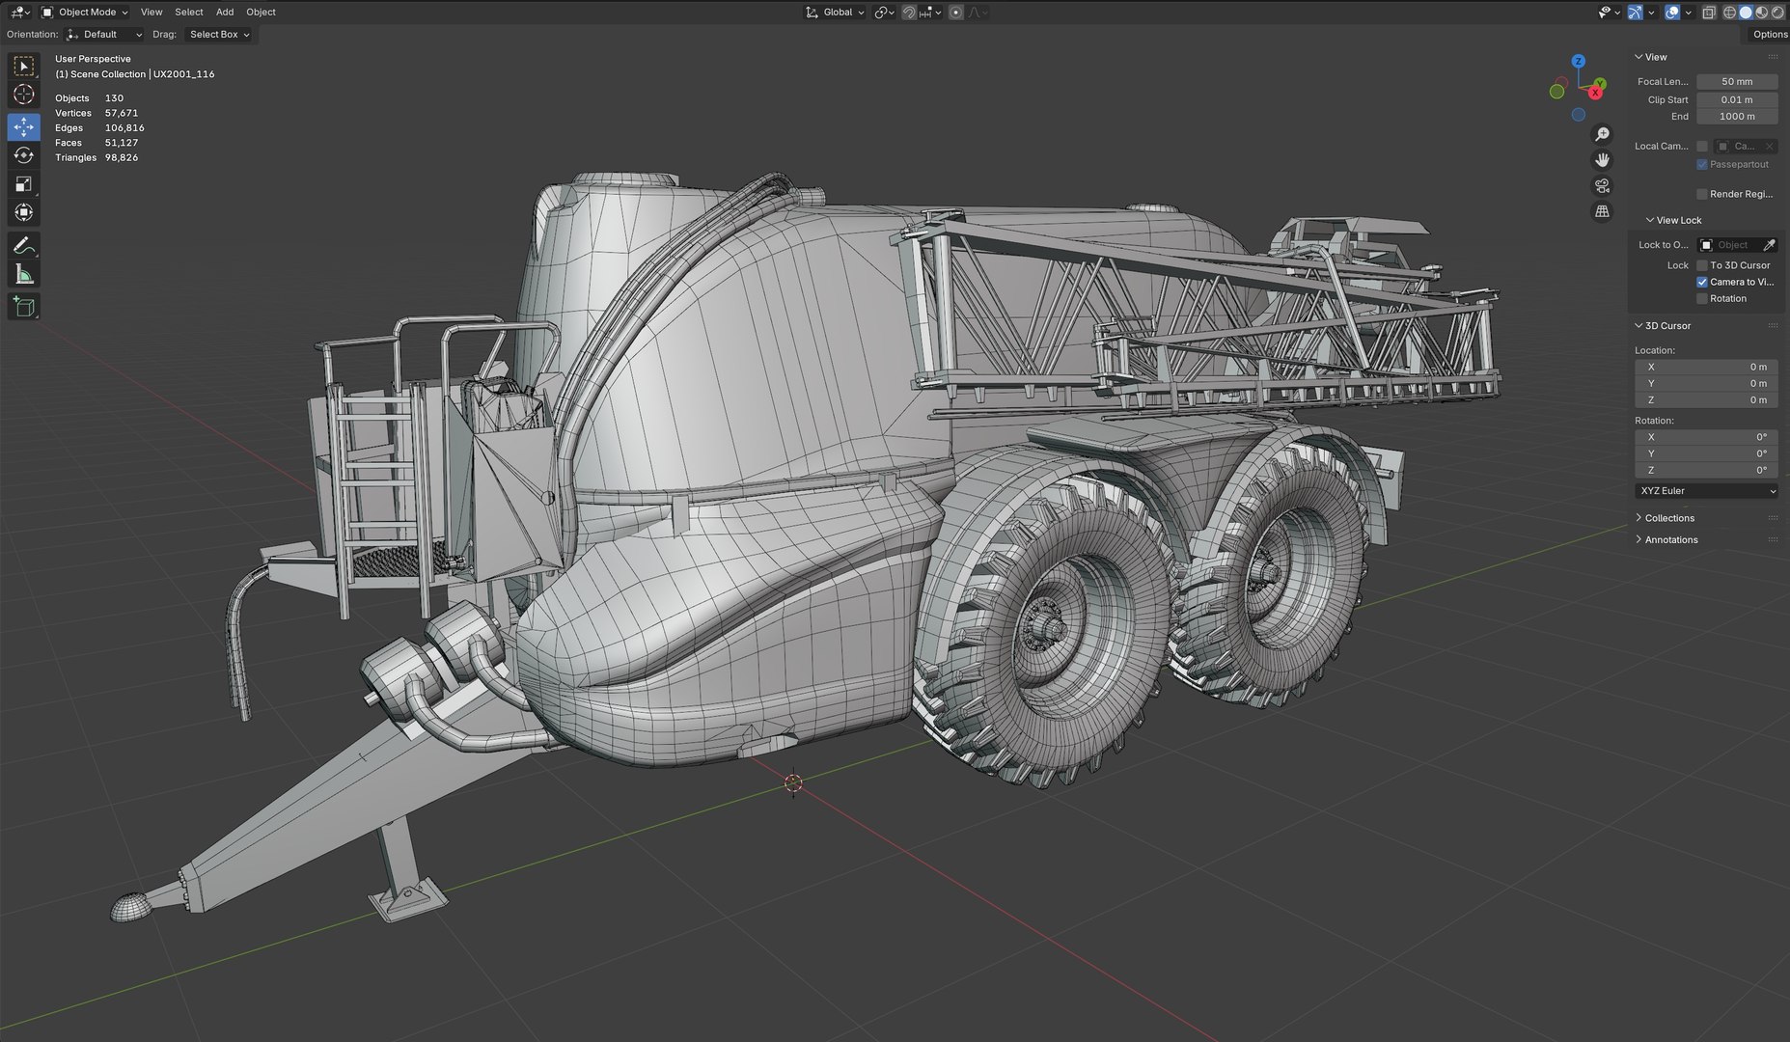This screenshot has height=1042, width=1790.
Task: Open the Object Mode dropdown
Action: (x=85, y=13)
